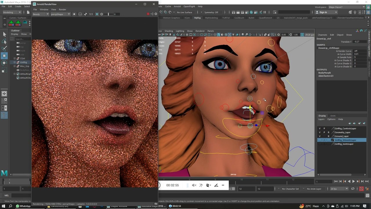Toggle the sRGB gamma view transform button
Viewport: 371px width, 209px height.
[x=302, y=35]
